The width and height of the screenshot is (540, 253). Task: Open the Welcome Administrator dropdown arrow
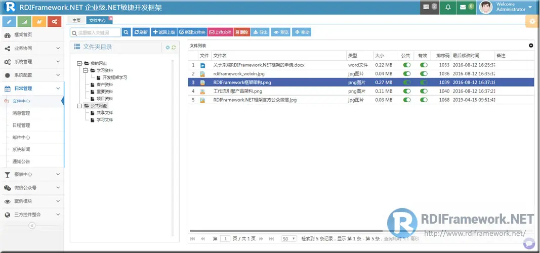point(530,7)
